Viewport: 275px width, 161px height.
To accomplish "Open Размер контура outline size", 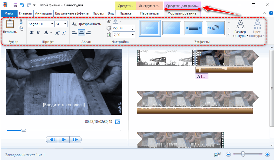I will [240, 30].
